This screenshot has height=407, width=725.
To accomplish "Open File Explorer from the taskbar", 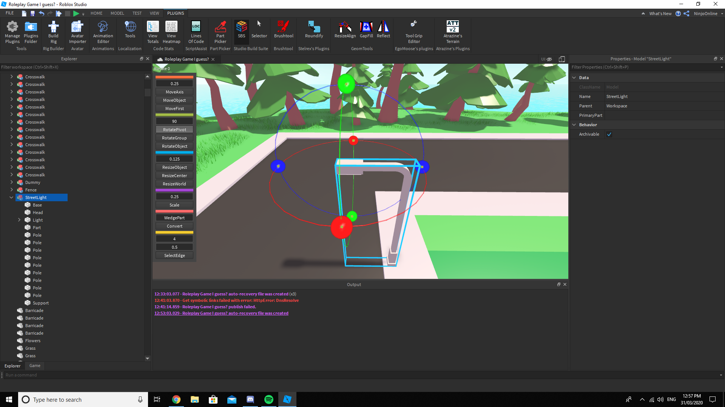I will [x=195, y=399].
